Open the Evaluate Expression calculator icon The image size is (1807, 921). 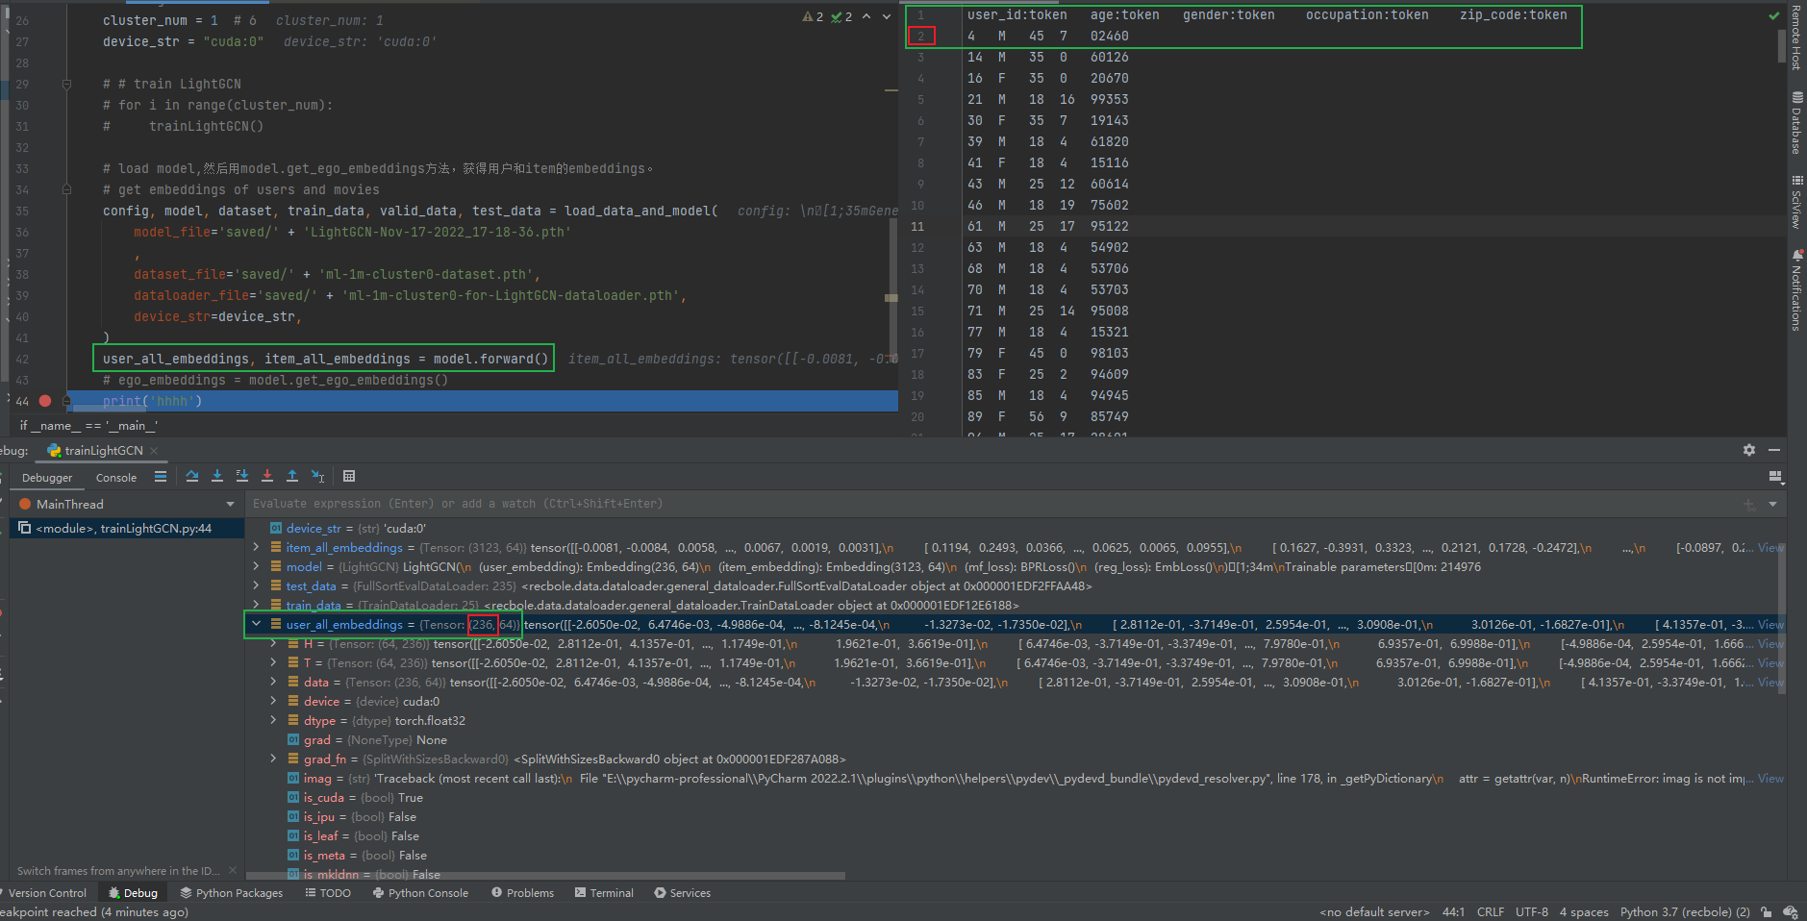coord(349,476)
